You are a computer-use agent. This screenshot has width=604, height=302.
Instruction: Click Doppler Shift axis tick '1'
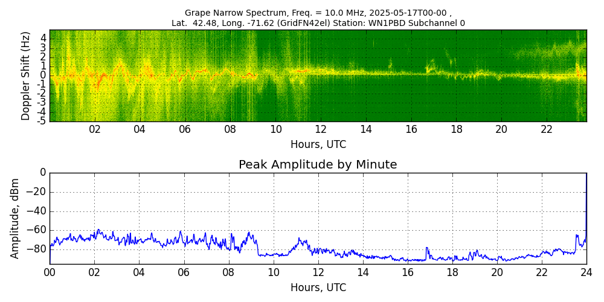(x=44, y=66)
